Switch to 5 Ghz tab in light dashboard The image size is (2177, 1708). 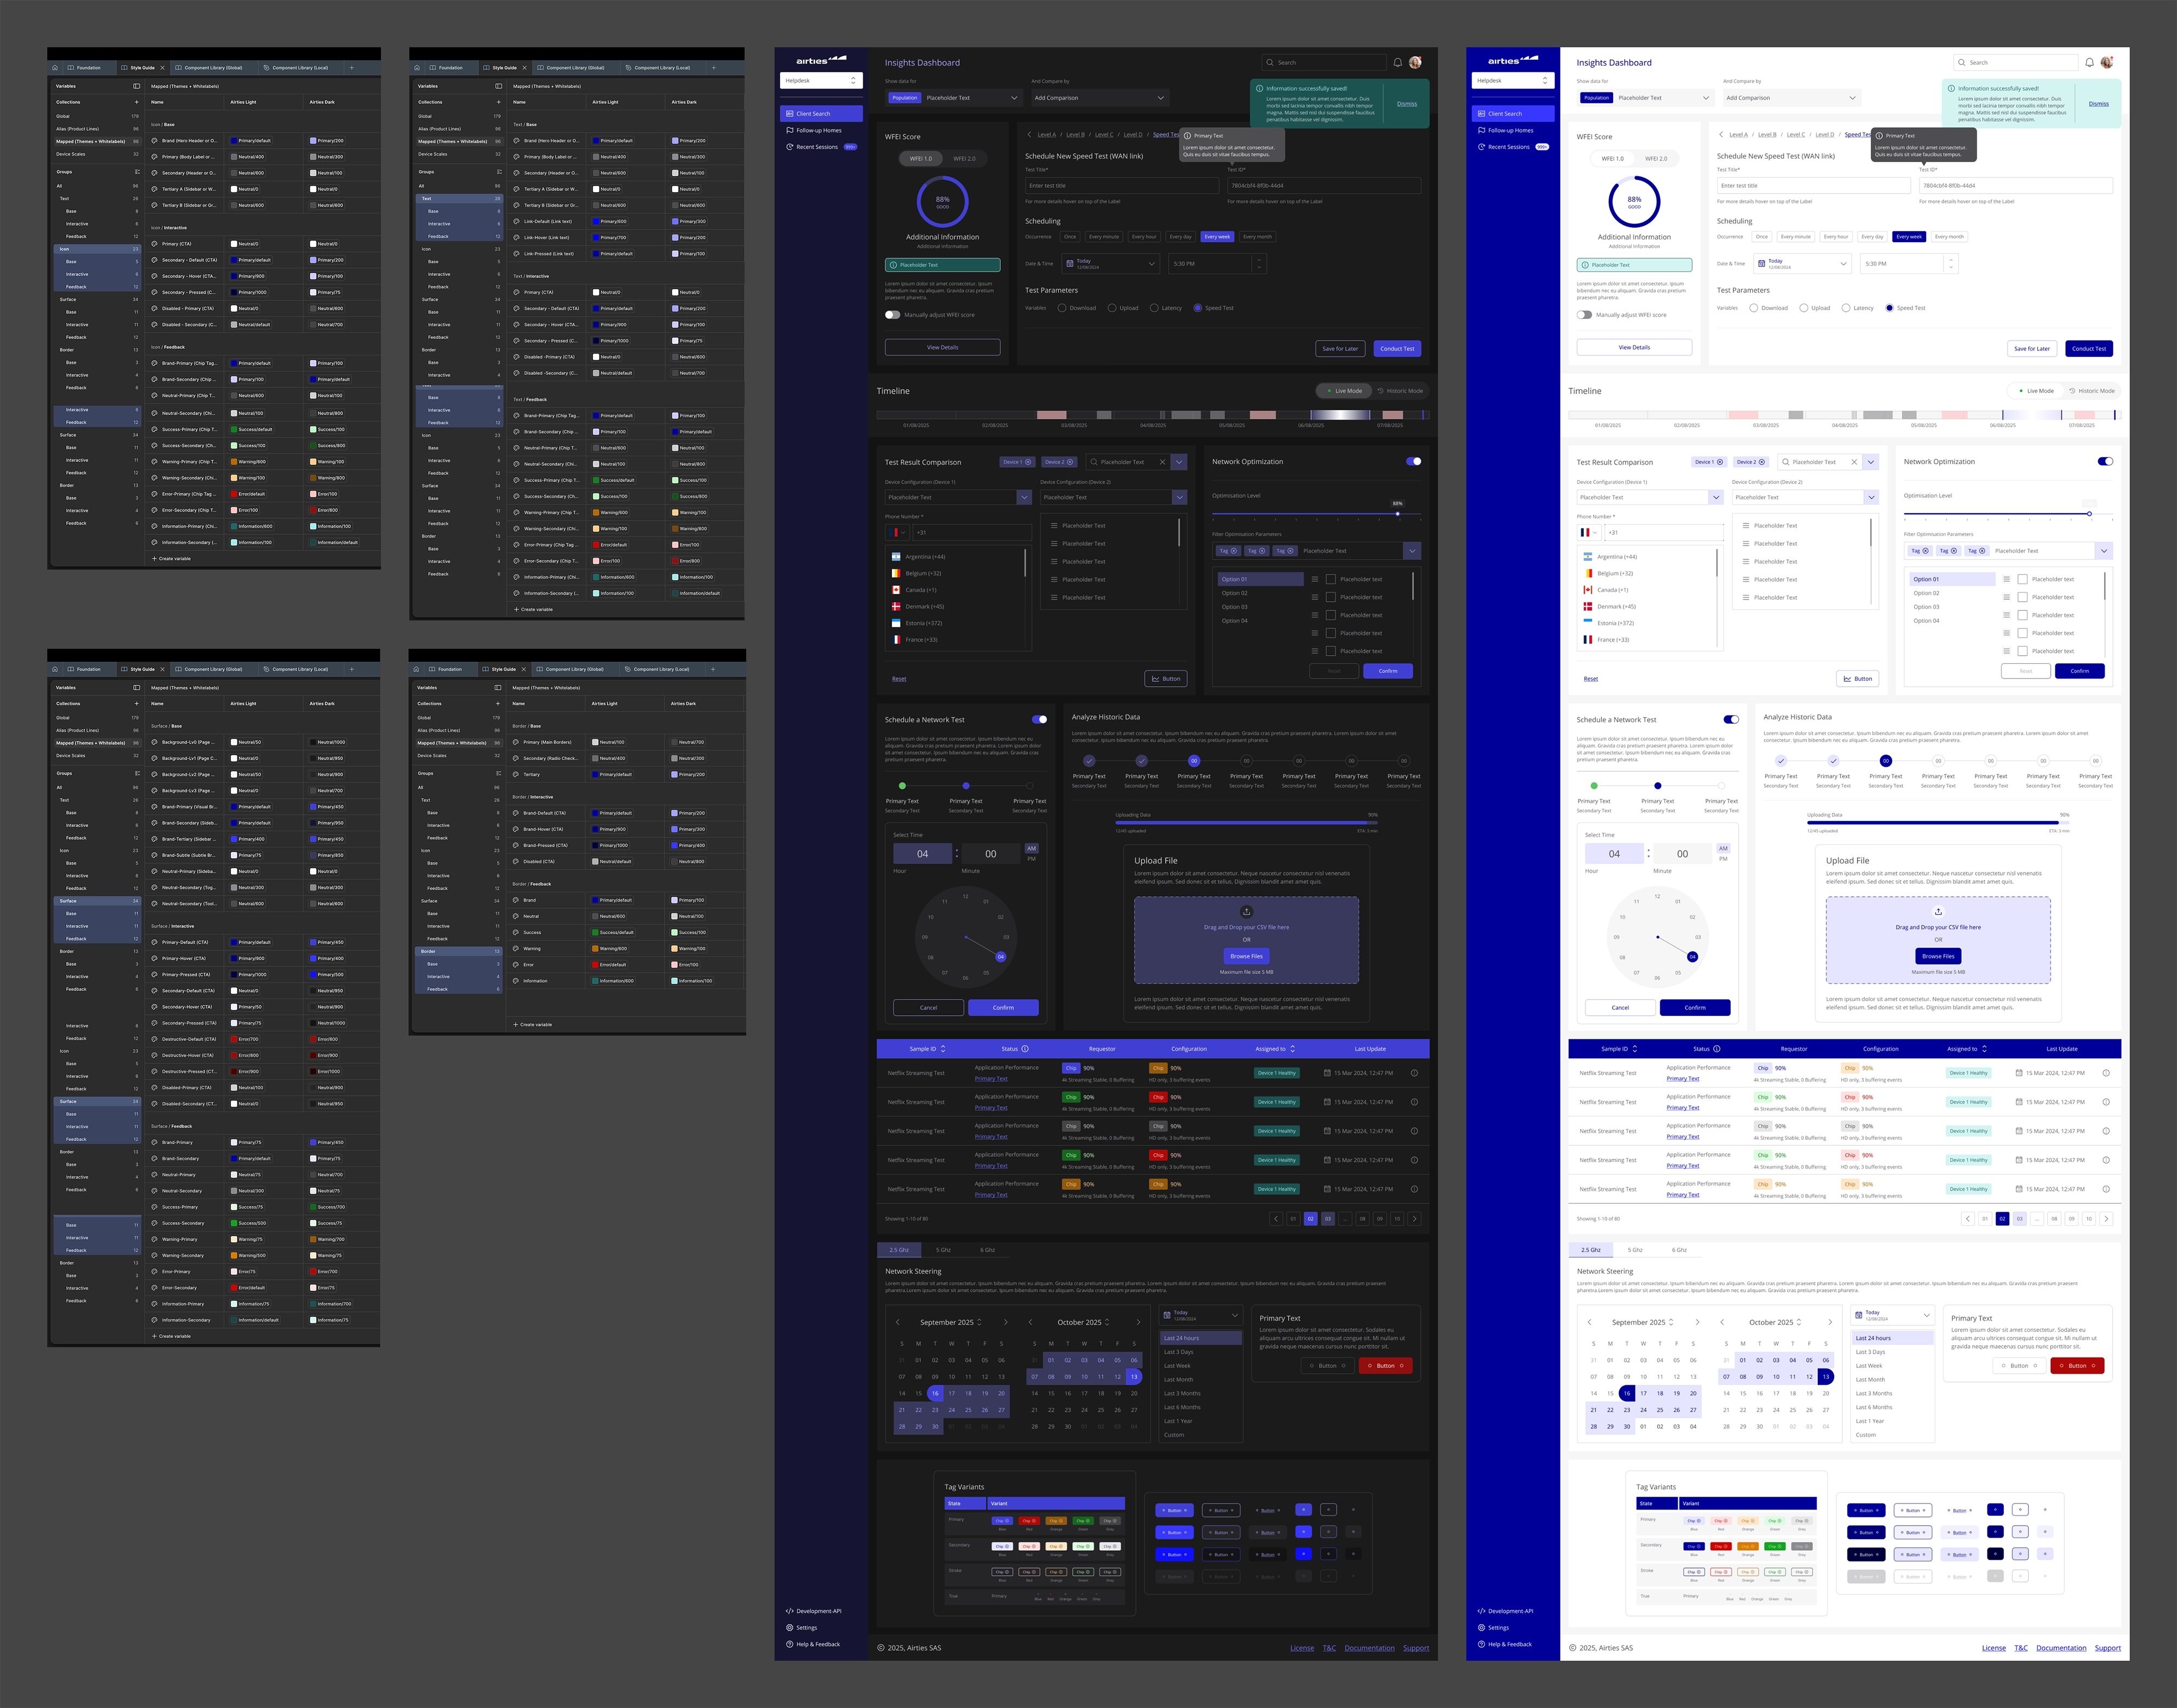coord(1635,1250)
